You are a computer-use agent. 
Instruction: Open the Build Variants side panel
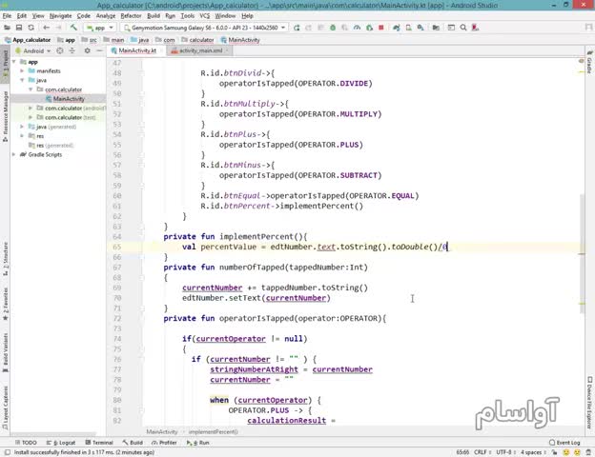click(5, 347)
